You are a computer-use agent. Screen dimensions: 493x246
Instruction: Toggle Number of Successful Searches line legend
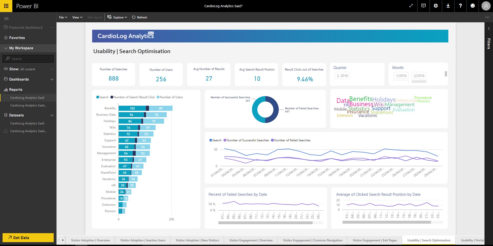(246, 140)
